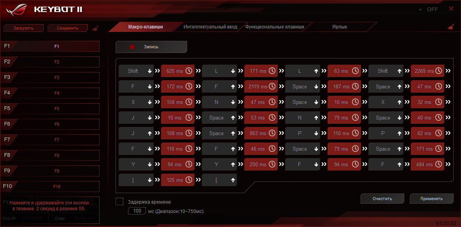Toggle the KeyBot OFF switch

point(429,9)
